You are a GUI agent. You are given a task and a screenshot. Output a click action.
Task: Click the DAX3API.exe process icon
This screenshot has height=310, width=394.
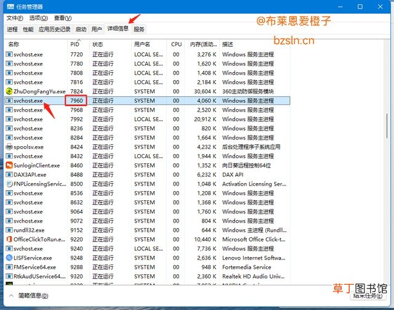[9, 174]
